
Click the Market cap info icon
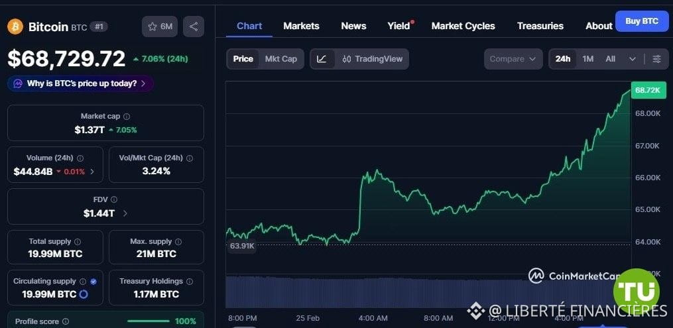coord(127,116)
